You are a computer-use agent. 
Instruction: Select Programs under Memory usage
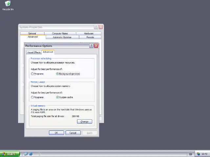pyautogui.click(x=37, y=97)
